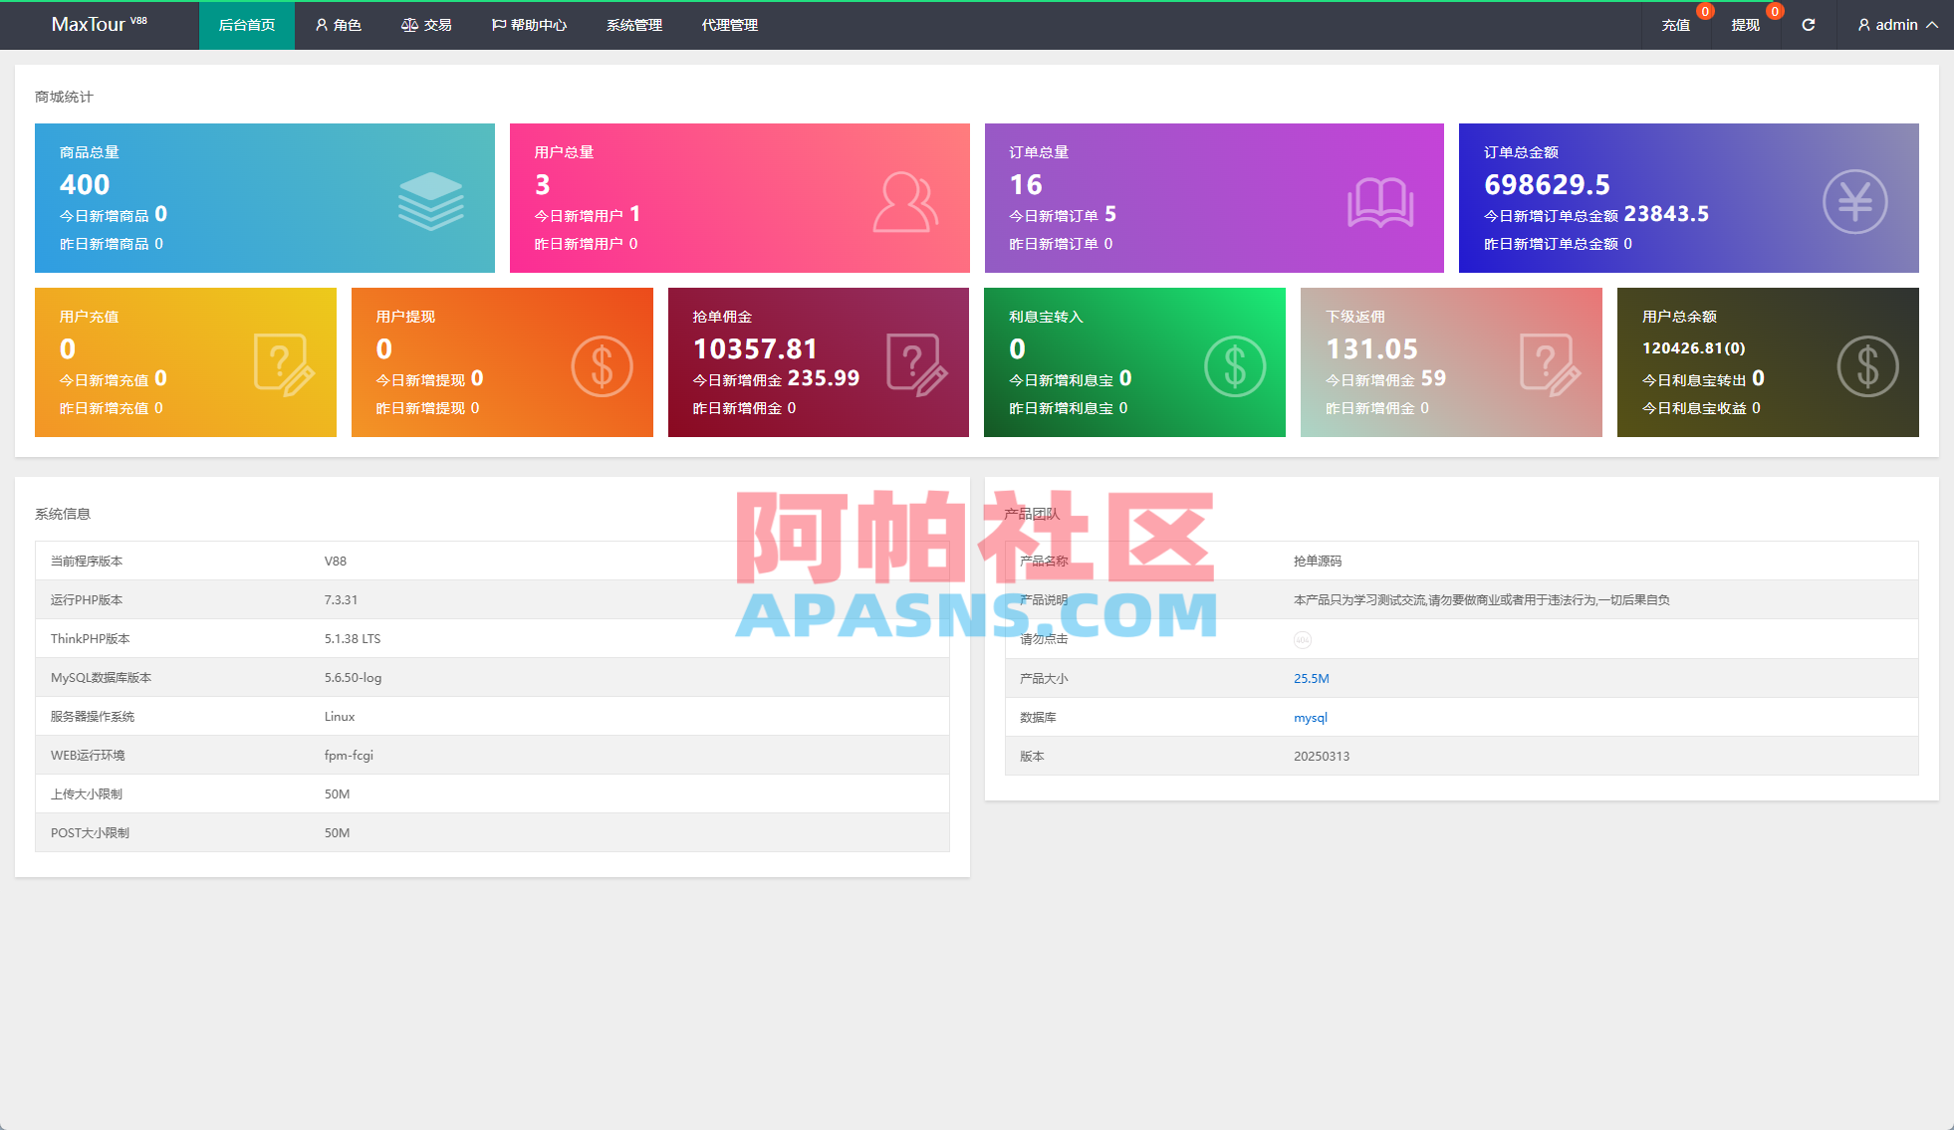Click the question-mark pencil icon on 抢单佣金 card
1954x1130 pixels.
tap(918, 364)
